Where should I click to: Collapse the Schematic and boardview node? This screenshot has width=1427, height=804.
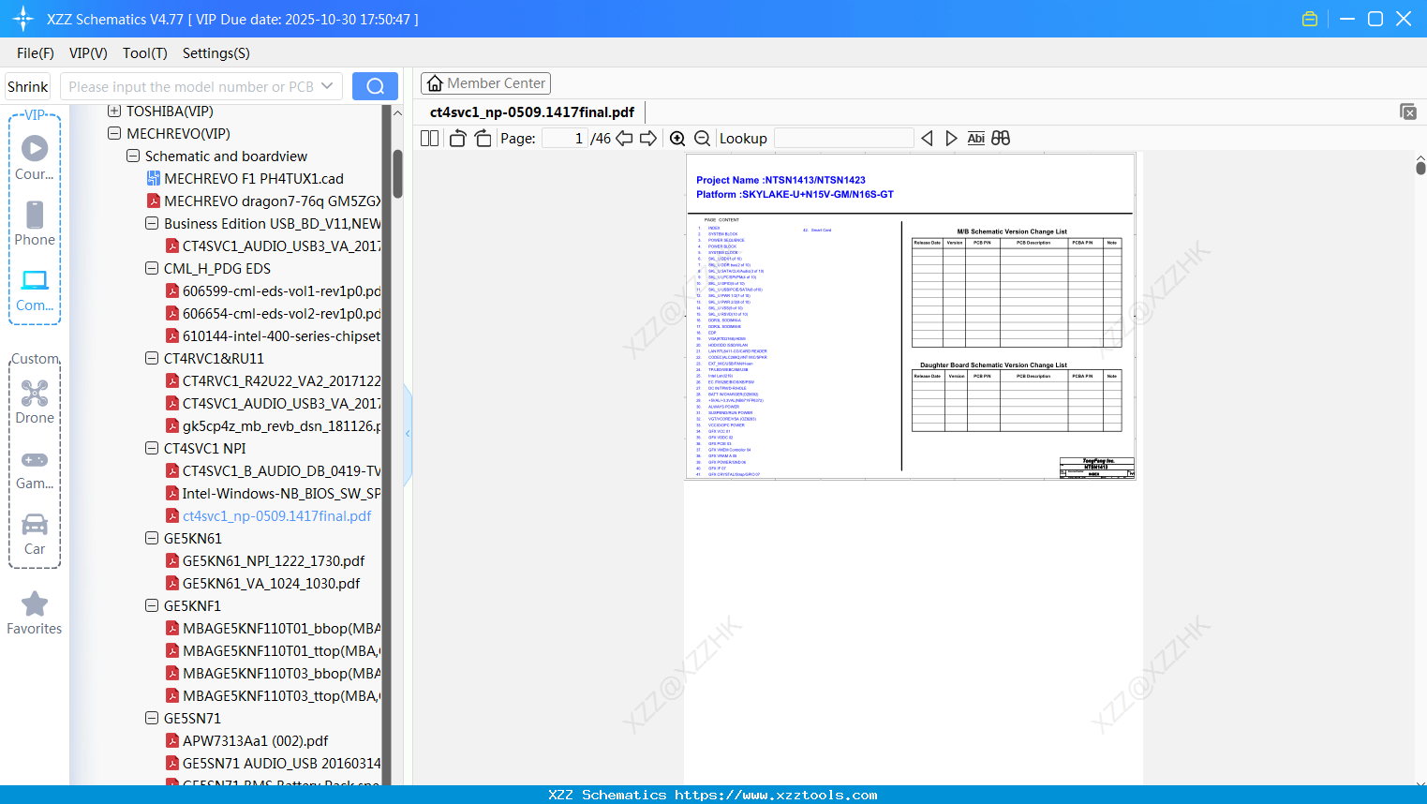(133, 156)
